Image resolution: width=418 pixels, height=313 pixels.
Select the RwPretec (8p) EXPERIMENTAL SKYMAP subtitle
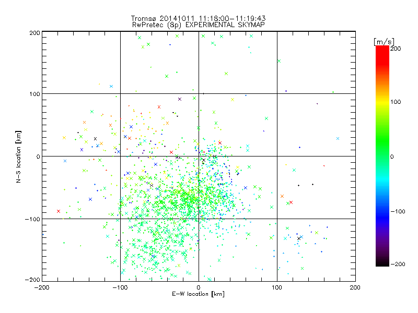(x=199, y=25)
